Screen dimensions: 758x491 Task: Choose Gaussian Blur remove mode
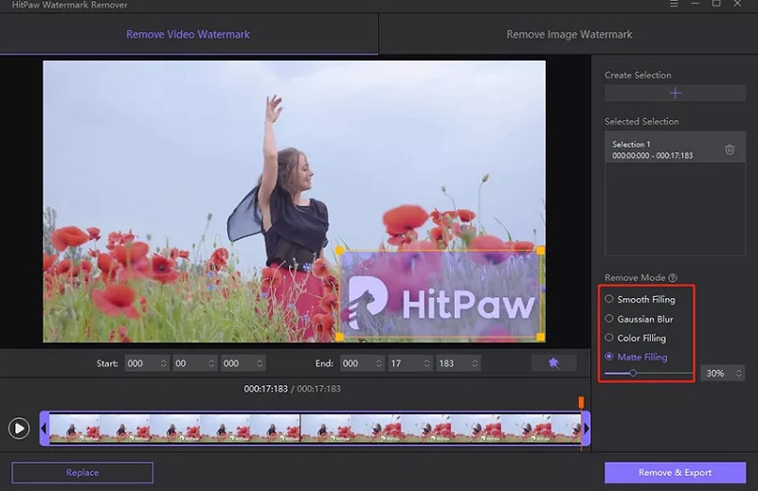(x=609, y=319)
